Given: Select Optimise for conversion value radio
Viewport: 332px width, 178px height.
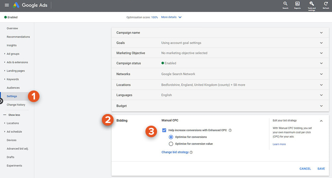Looking at the screenshot, I should pos(171,144).
